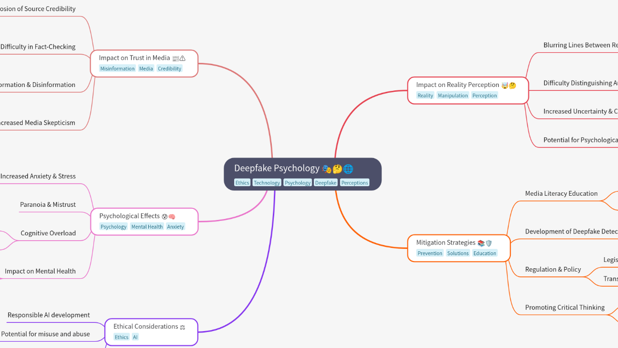
Task: Select the Psychological Effects node
Action: click(144, 221)
